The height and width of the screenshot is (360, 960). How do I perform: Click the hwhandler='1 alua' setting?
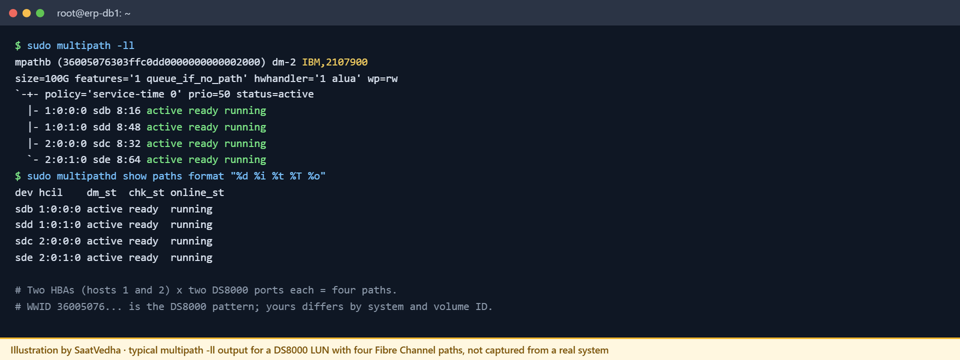click(x=308, y=79)
